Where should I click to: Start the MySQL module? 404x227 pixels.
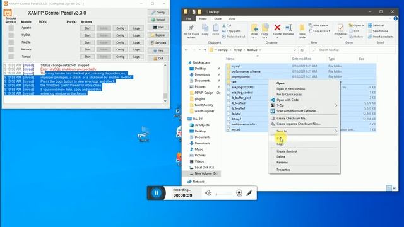pos(87,35)
